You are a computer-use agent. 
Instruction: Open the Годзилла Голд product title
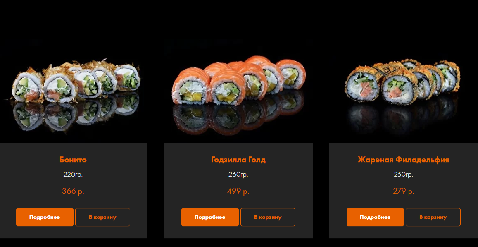(x=238, y=160)
